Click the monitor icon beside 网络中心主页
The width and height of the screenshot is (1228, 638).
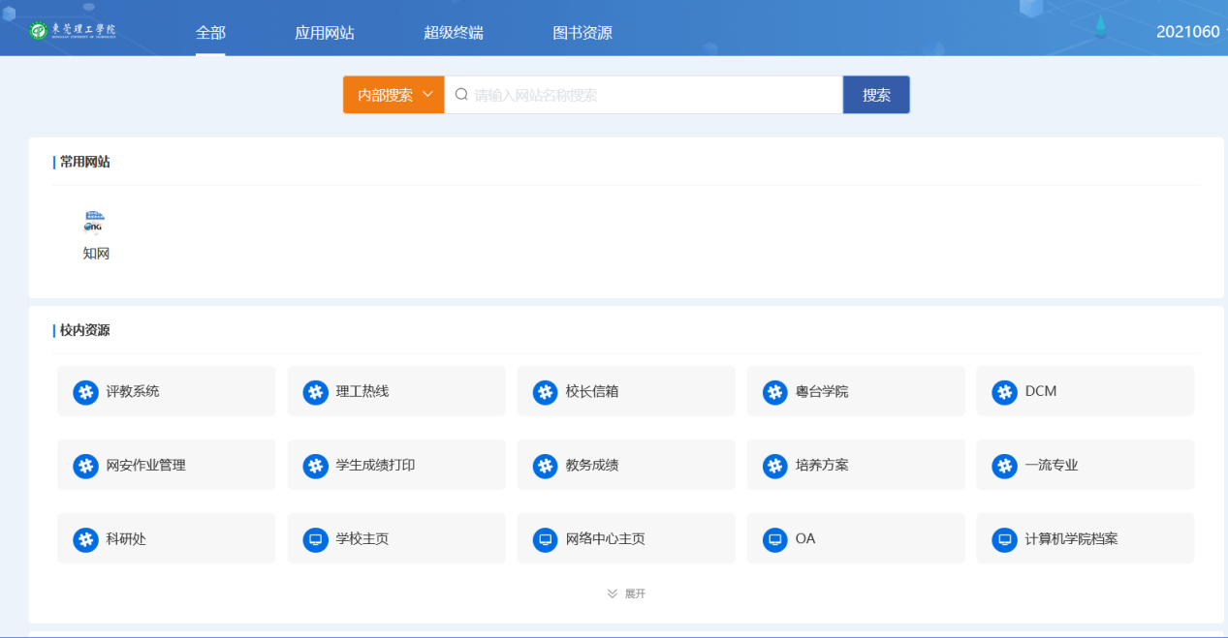545,539
